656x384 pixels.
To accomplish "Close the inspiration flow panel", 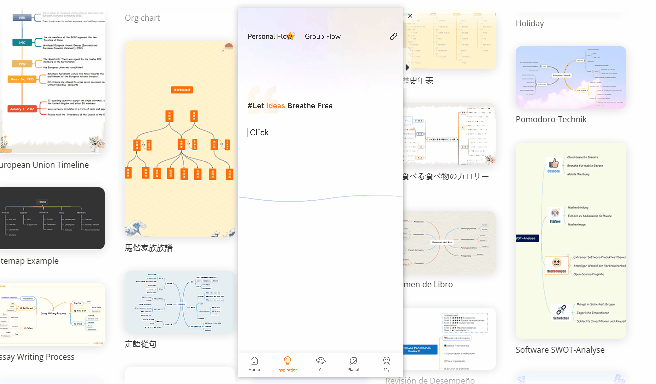I will coord(410,15).
